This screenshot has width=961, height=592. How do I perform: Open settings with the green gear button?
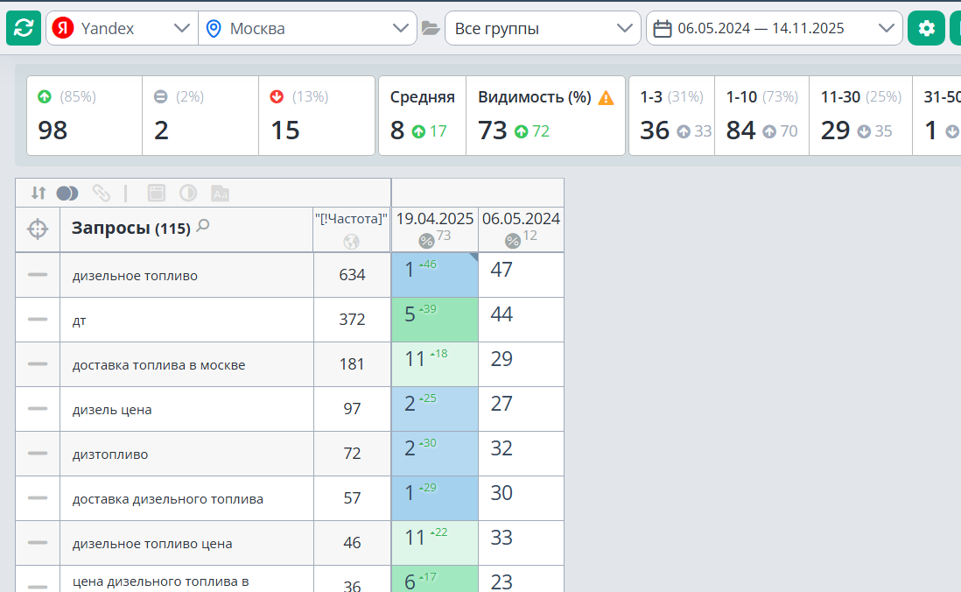click(926, 28)
